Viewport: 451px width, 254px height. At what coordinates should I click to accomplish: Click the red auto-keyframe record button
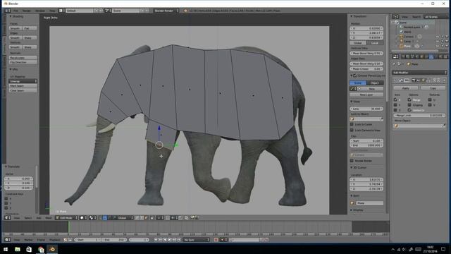tap(216, 240)
